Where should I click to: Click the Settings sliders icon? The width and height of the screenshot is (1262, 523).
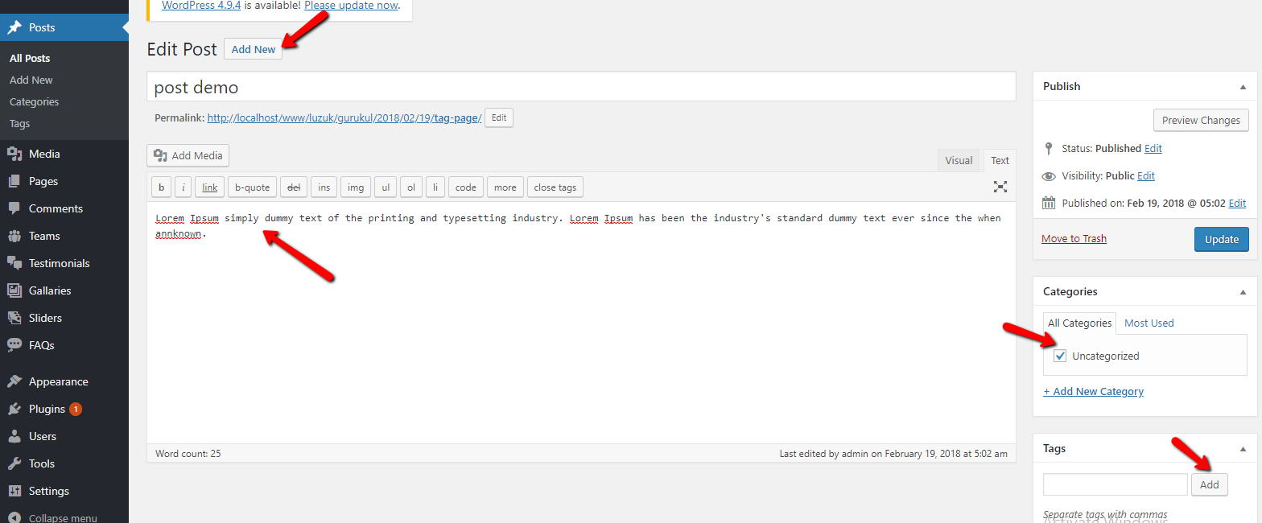coord(14,491)
